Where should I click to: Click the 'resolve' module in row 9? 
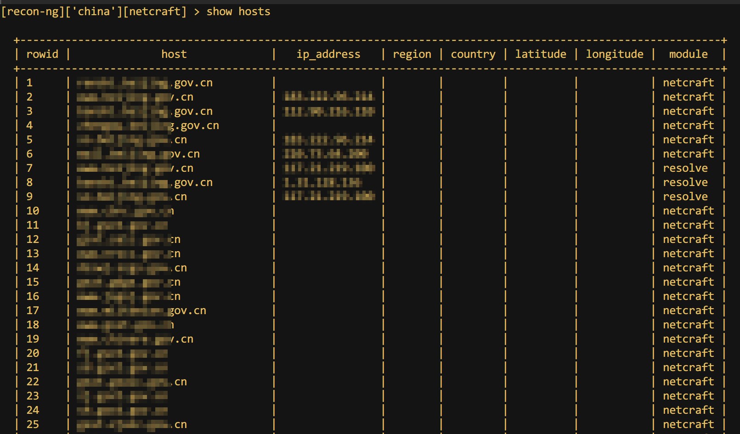pyautogui.click(x=685, y=197)
